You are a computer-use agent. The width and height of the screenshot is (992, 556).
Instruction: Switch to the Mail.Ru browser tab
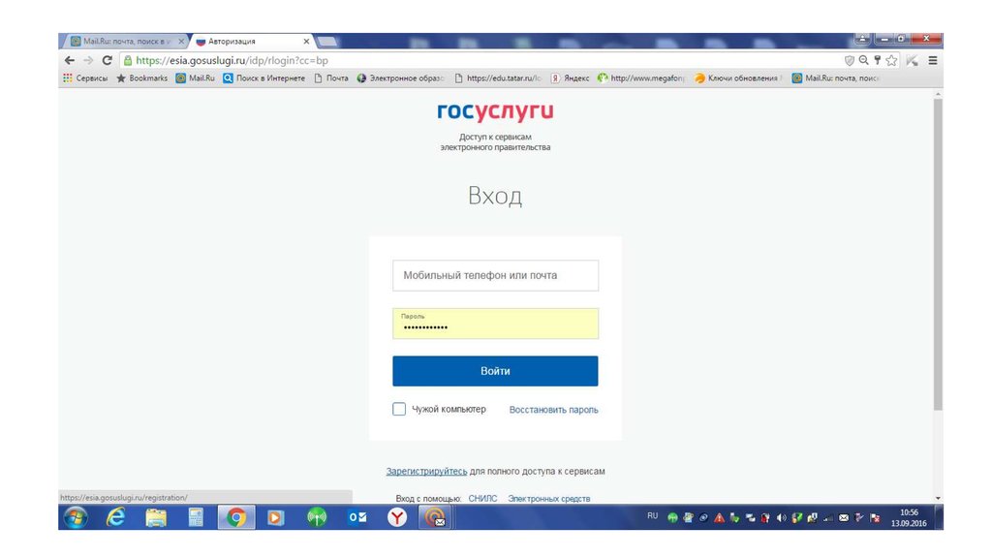tap(121, 42)
